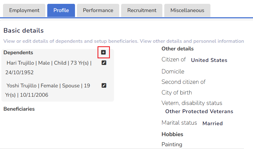The image size is (253, 149).
Task: Add a new dependent with plus icon
Action: point(104,52)
